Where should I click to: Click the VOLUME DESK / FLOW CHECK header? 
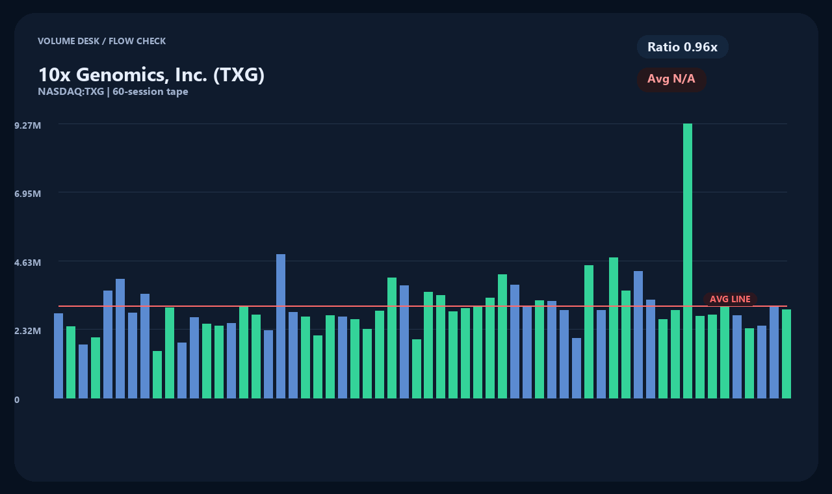pos(101,41)
